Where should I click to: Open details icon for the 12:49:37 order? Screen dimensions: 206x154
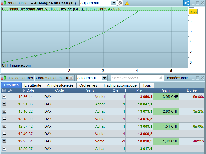[4, 134]
